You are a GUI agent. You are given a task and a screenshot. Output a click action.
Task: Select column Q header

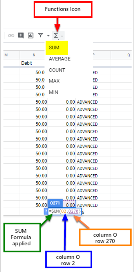(121, 55)
